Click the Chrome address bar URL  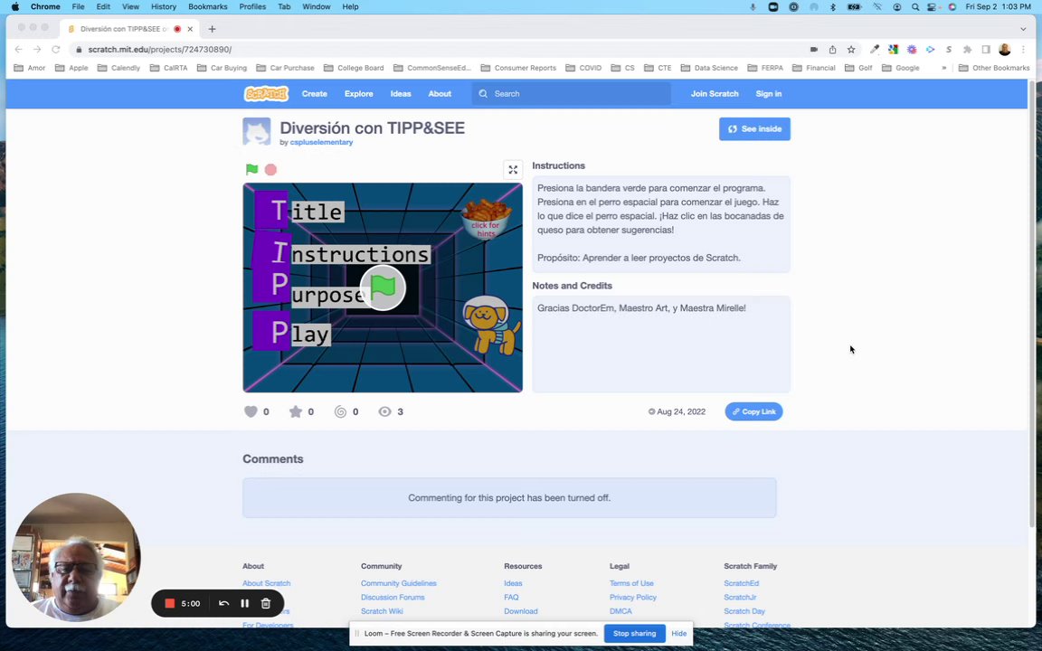[159, 49]
